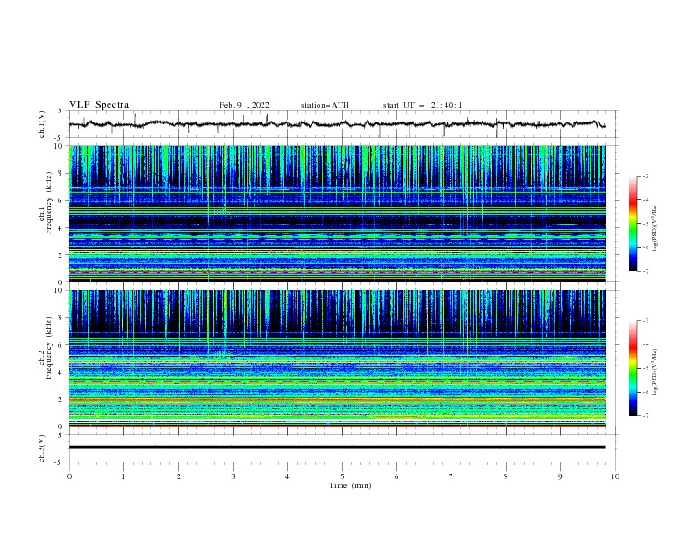Click the time axis tick label "2"
This screenshot has height=535, width=693.
point(178,476)
